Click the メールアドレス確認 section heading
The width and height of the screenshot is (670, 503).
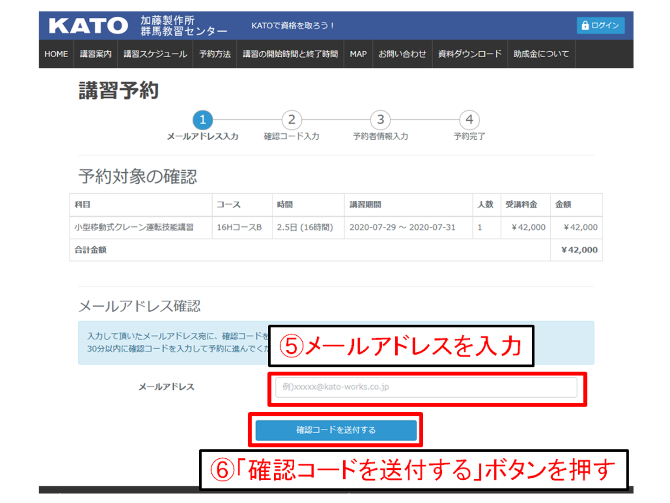coord(139,306)
